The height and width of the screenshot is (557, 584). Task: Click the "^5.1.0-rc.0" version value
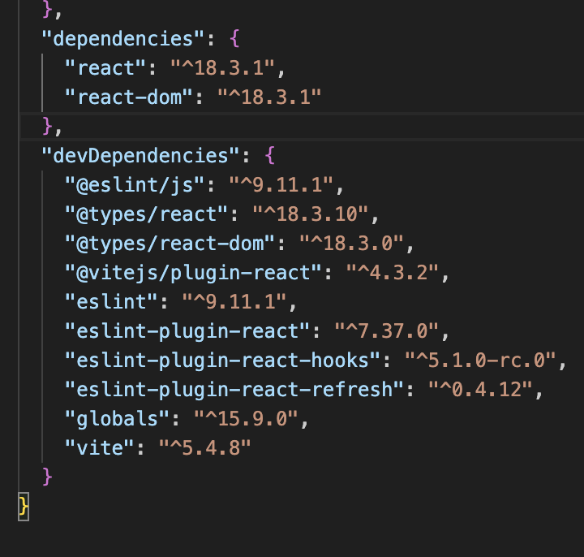480,361
